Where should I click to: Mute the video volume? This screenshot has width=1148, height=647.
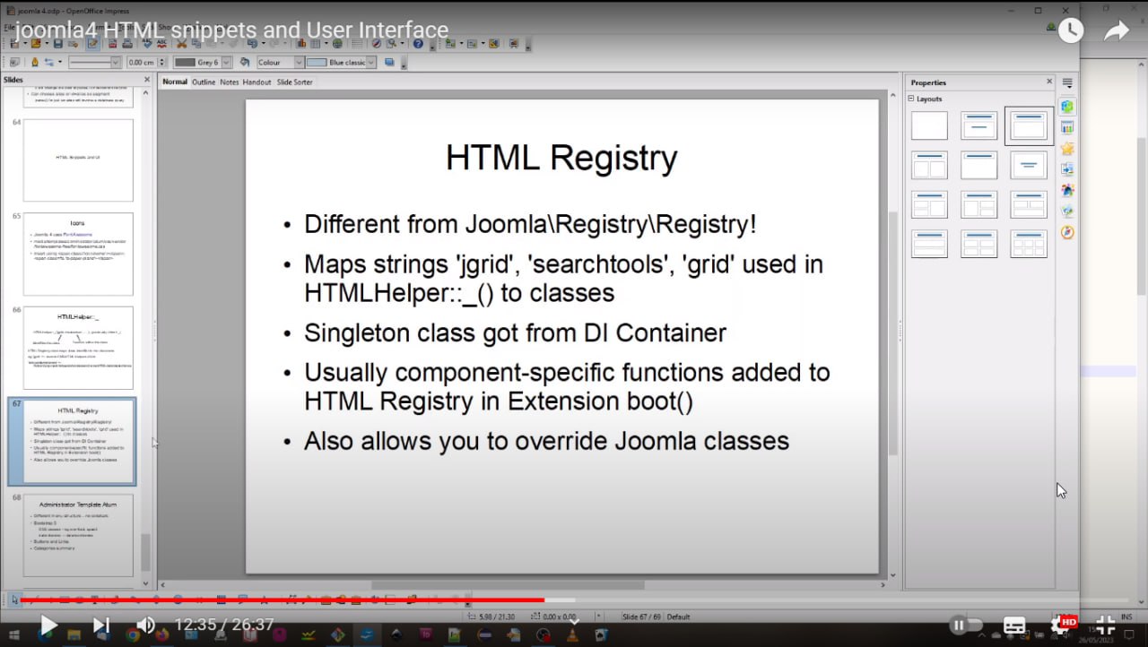(x=144, y=625)
